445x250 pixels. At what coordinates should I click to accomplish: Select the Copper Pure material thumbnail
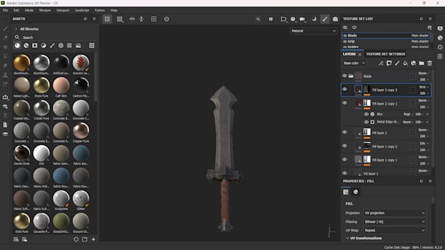tap(81, 130)
